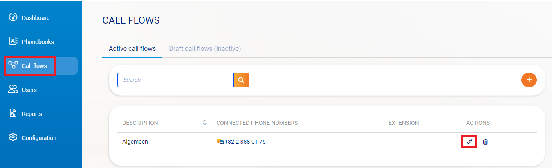
Task: Click the phone number +32 2 888 01 75
Action: tap(245, 142)
